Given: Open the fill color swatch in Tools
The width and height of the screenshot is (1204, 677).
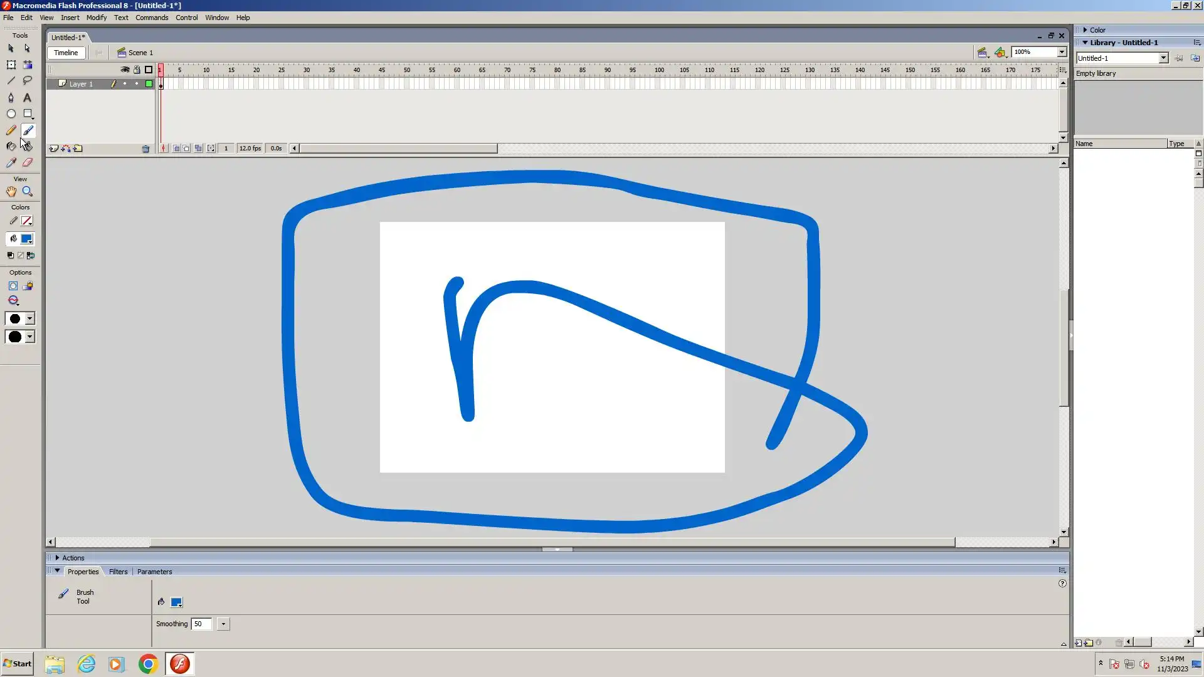Looking at the screenshot, I should pyautogui.click(x=27, y=239).
